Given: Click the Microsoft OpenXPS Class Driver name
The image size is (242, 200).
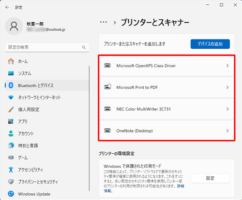Looking at the screenshot, I should tap(146, 66).
